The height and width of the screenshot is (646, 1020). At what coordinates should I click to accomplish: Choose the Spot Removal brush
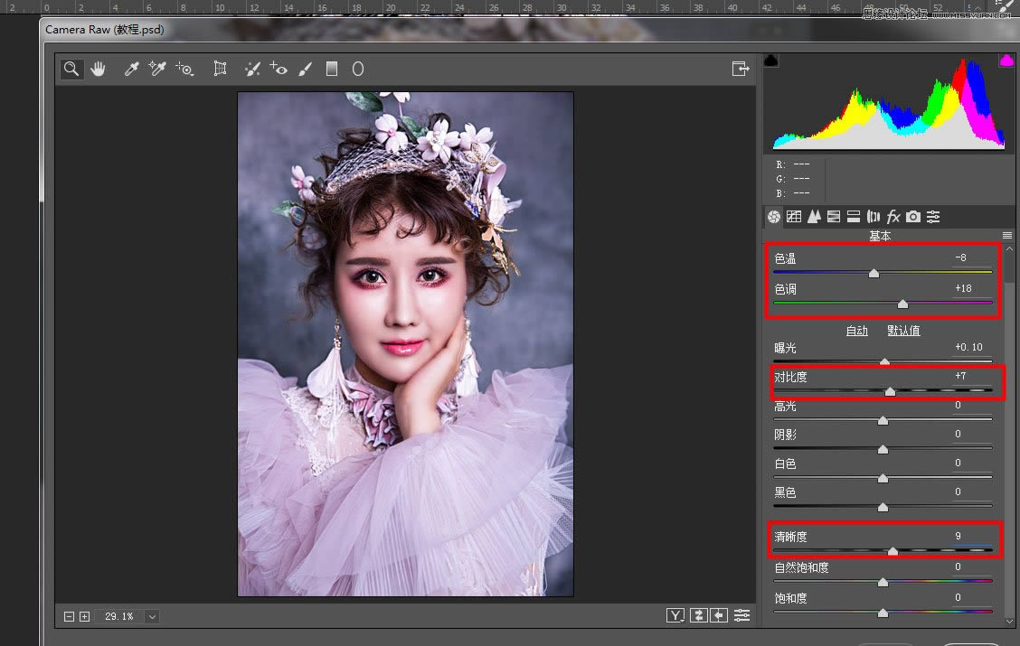pos(252,69)
